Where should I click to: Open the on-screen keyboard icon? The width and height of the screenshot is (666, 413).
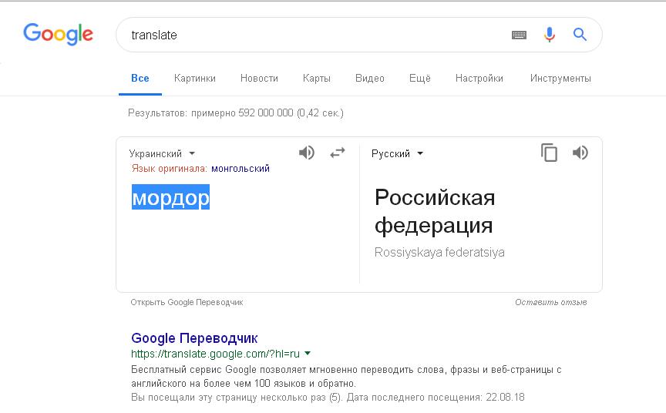tap(519, 35)
